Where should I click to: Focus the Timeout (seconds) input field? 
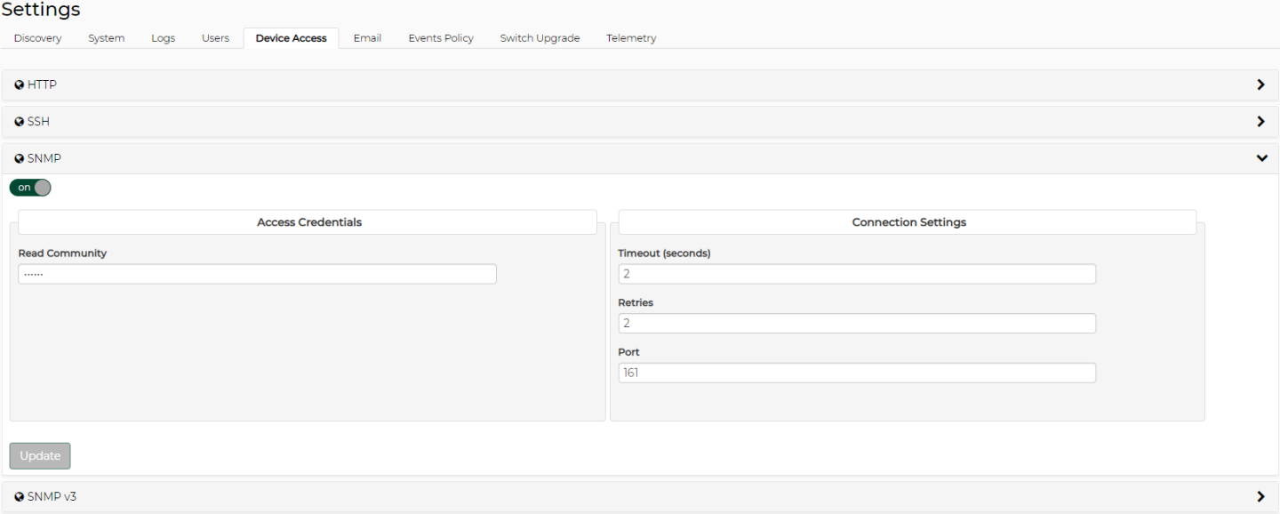click(857, 274)
